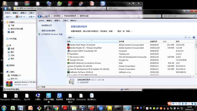Expand the view options arrow in Programs toolbar
Image resolution: width=197 pixels, height=111 pixels.
pyautogui.click(x=189, y=37)
